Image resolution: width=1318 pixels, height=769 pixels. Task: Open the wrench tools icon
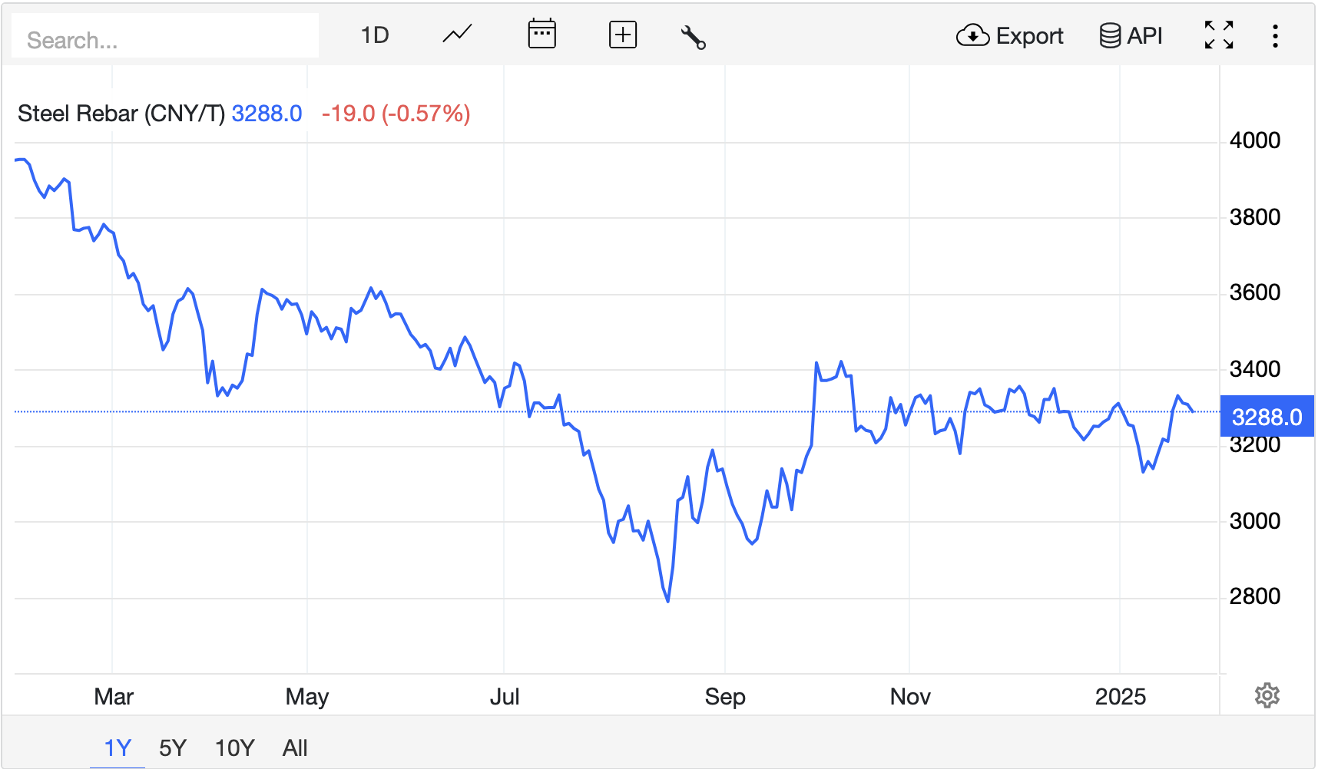click(693, 37)
